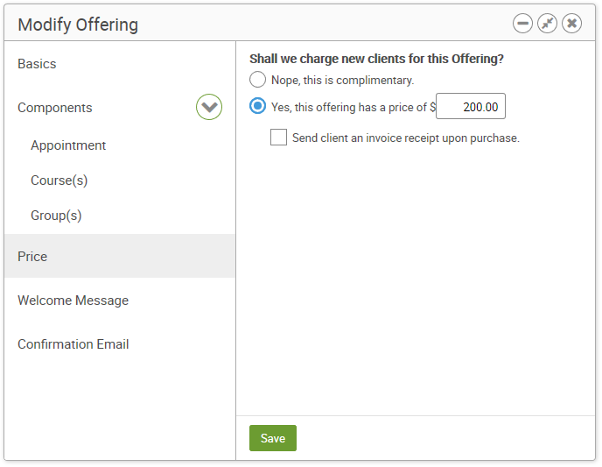Click the shrink dialog arrows icon
602x467 pixels.
tap(547, 24)
